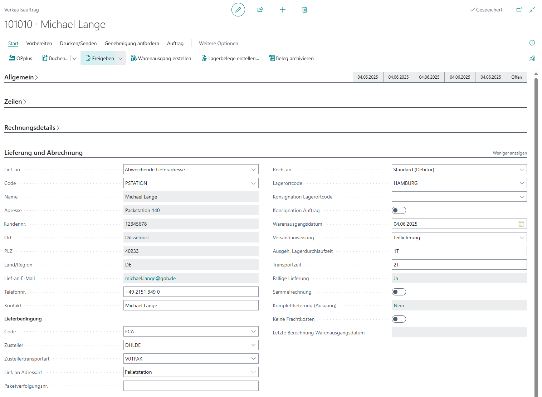Expand the Zusteller dropdown
Image resolution: width=542 pixels, height=397 pixels.
click(253, 345)
